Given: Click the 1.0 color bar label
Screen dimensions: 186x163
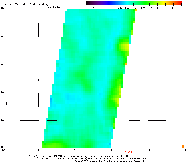Looking at the screenshot, I should pyautogui.click(x=181, y=8).
